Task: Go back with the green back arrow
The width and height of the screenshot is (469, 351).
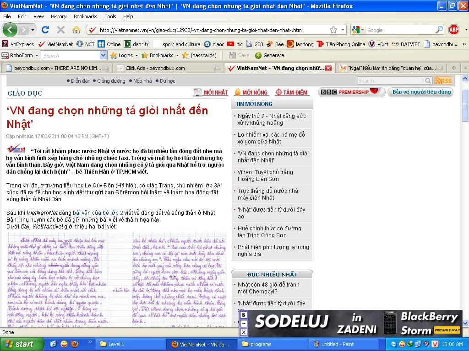Action: (x=10, y=30)
